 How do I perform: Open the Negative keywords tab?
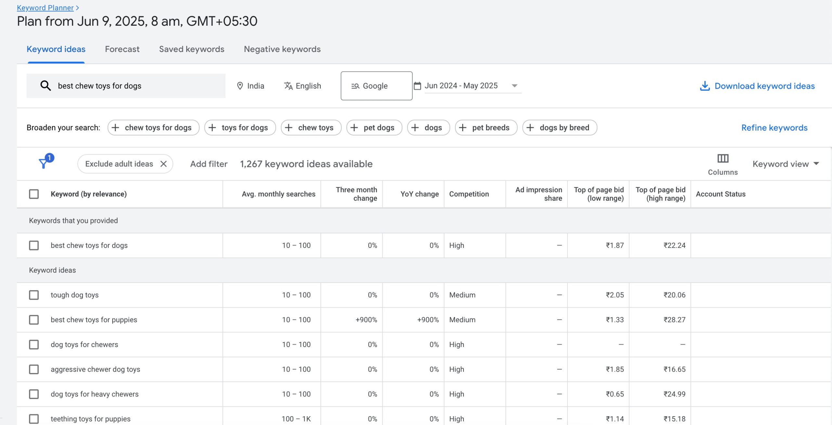point(282,49)
